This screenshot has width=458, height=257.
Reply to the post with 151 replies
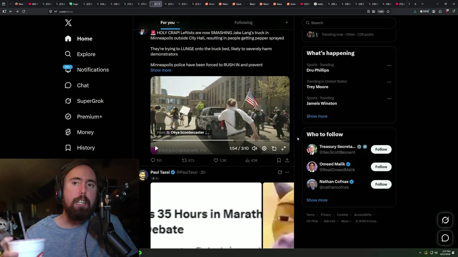coord(156,161)
